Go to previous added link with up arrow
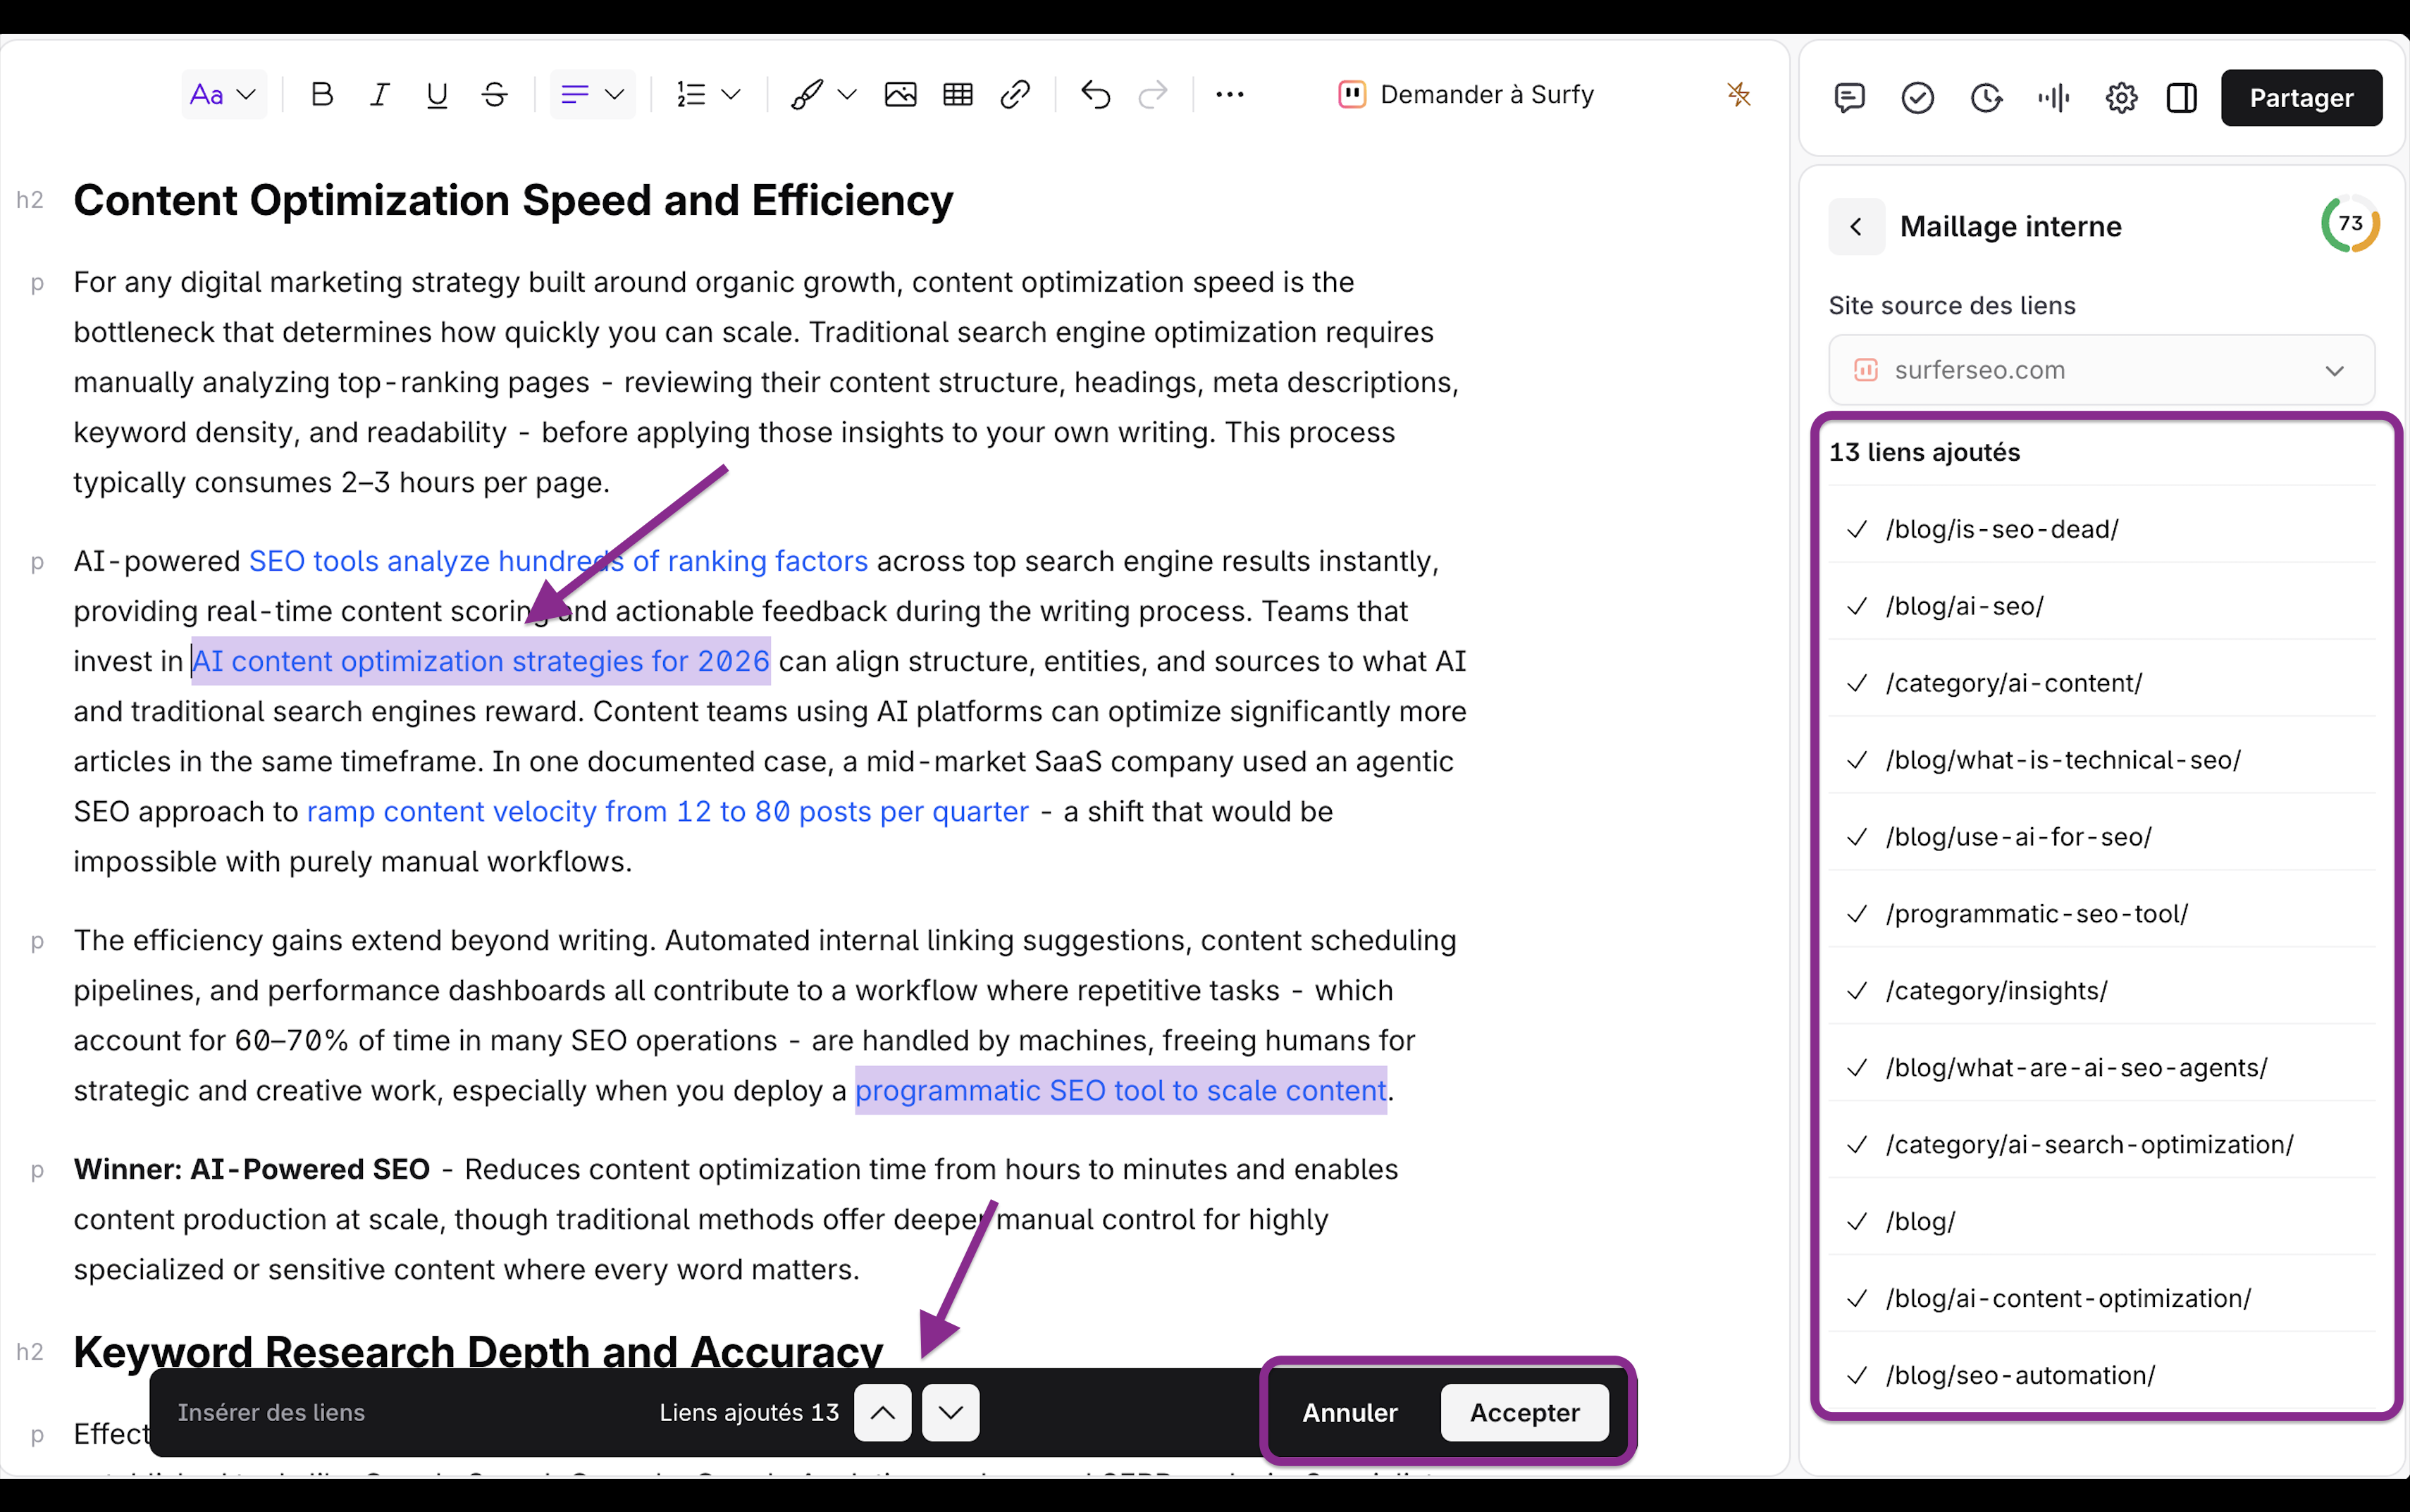This screenshot has height=1512, width=2410. 882,1413
